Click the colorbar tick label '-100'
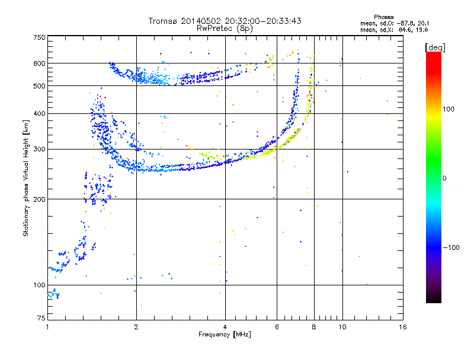This screenshot has width=474, height=356. pyautogui.click(x=451, y=247)
